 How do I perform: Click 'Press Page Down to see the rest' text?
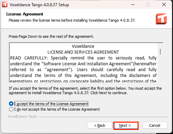[x=51, y=36]
